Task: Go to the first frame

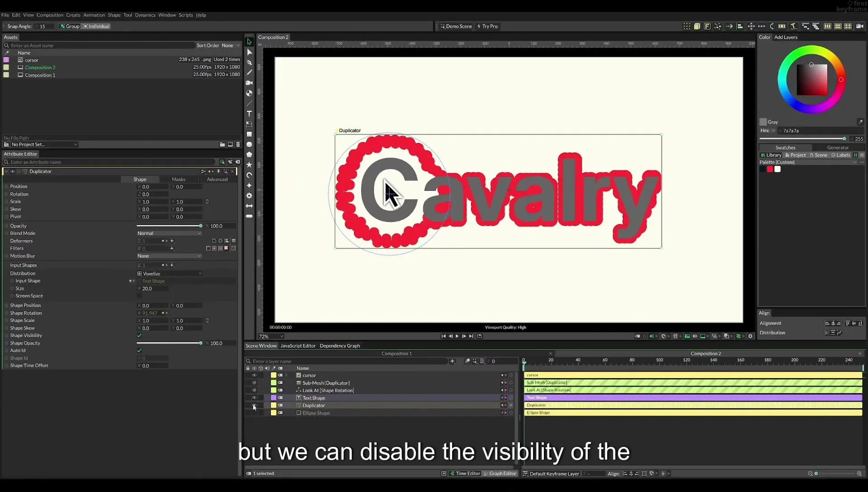Action: coord(443,336)
